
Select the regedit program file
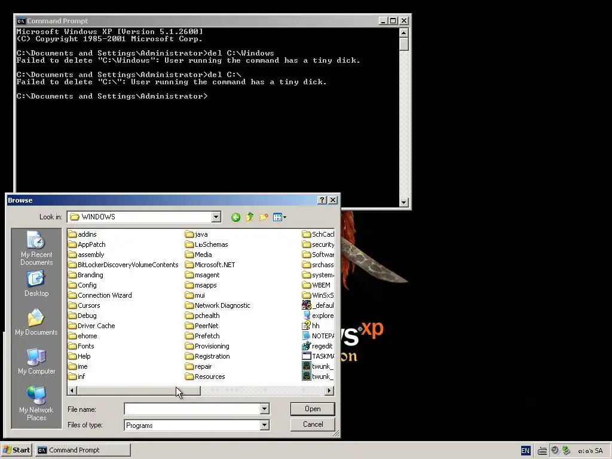[318, 346]
